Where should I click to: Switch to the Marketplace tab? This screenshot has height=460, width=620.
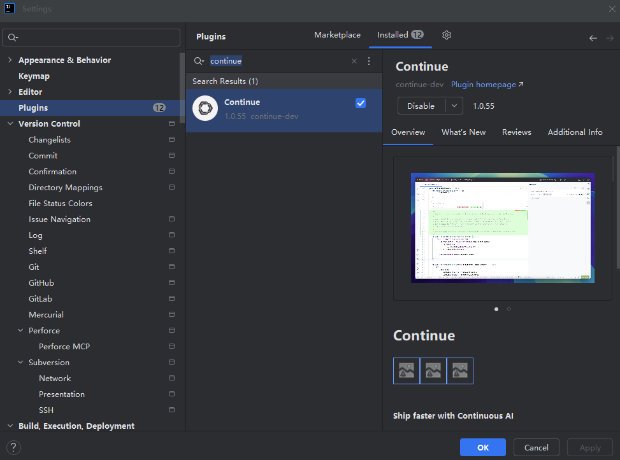337,35
